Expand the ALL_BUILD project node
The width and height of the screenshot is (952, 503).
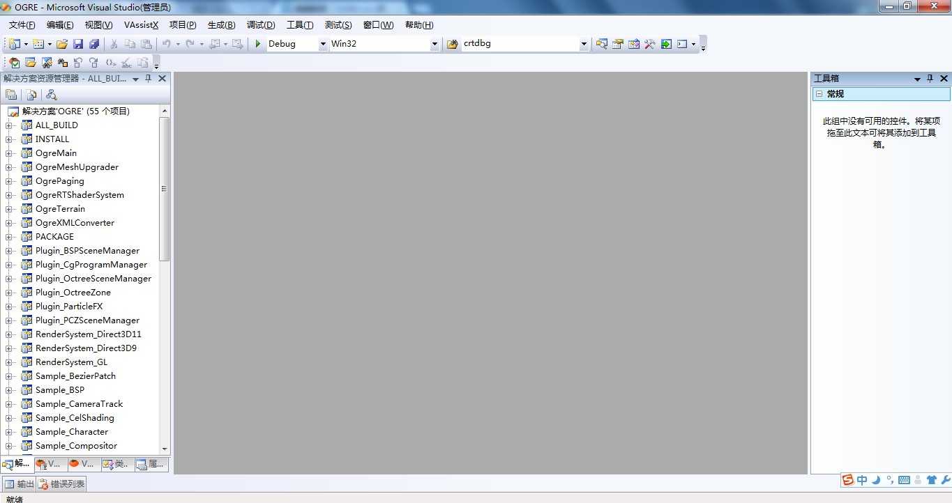tap(9, 125)
